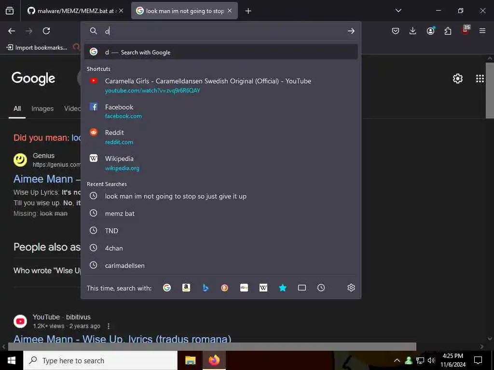Open the Pocket save icon
This screenshot has width=494, height=370.
coord(396,31)
